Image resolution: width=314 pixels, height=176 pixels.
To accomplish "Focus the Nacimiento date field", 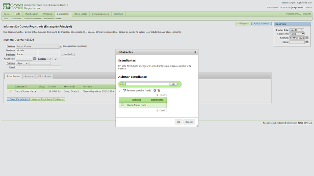I will (x=24, y=59).
